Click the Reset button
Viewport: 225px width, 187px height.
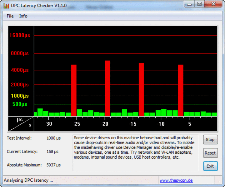click(x=210, y=153)
